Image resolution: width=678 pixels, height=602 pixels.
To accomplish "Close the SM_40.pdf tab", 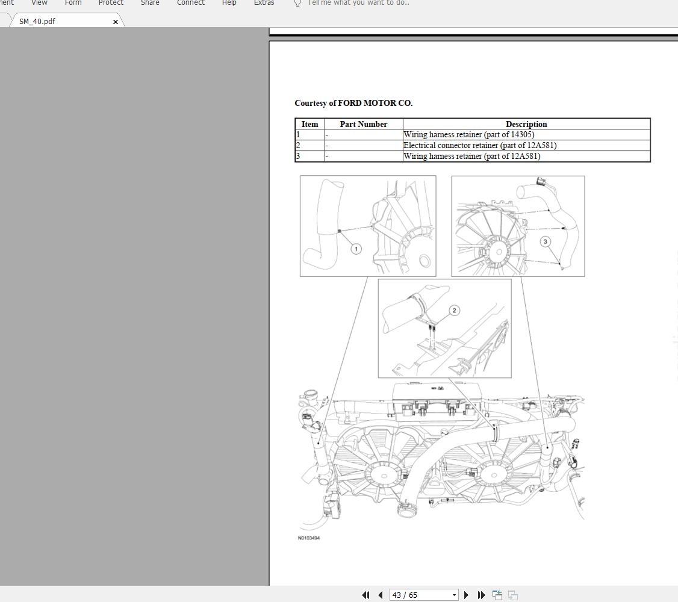I will tap(116, 22).
